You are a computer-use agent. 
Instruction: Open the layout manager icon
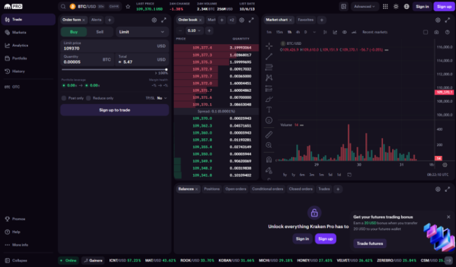tap(344, 7)
